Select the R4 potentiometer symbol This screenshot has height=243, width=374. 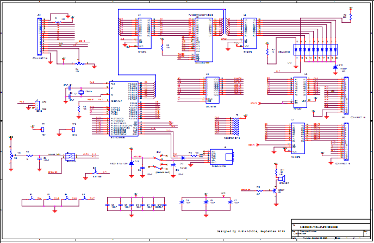tap(78, 63)
